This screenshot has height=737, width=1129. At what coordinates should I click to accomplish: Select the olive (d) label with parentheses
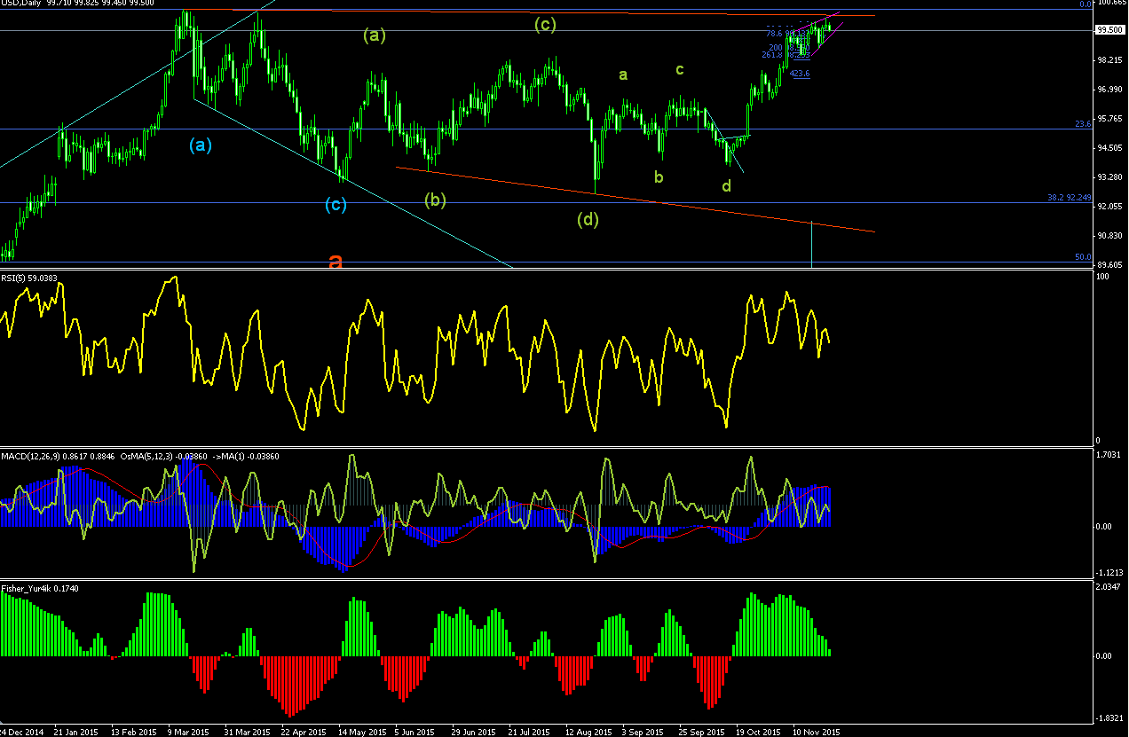pyautogui.click(x=588, y=219)
